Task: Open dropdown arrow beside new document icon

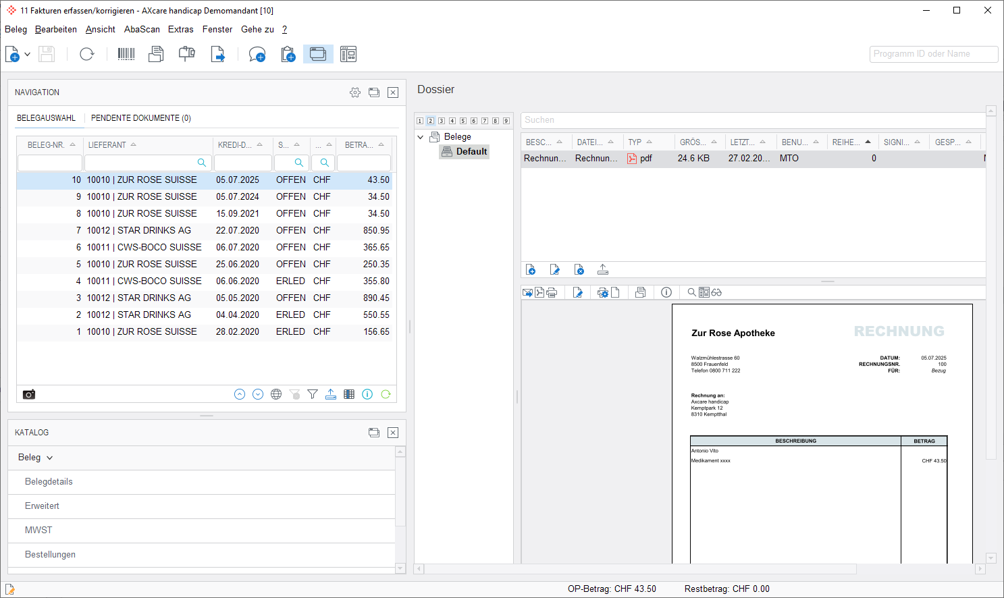Action: pyautogui.click(x=28, y=54)
